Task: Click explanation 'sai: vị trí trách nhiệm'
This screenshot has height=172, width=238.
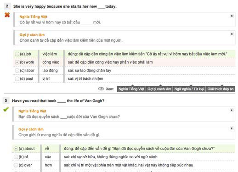Action: 85,79
